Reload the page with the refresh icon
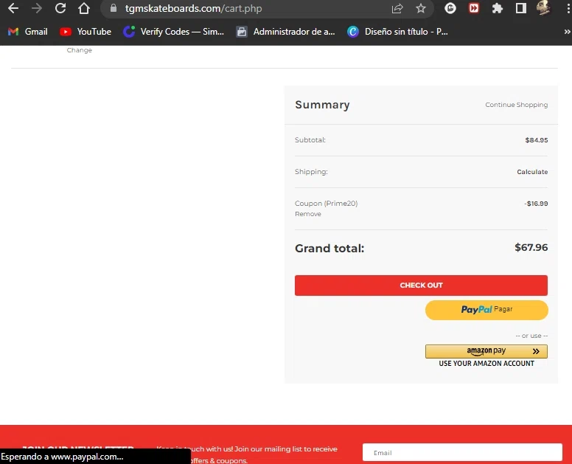572x464 pixels. pos(60,8)
